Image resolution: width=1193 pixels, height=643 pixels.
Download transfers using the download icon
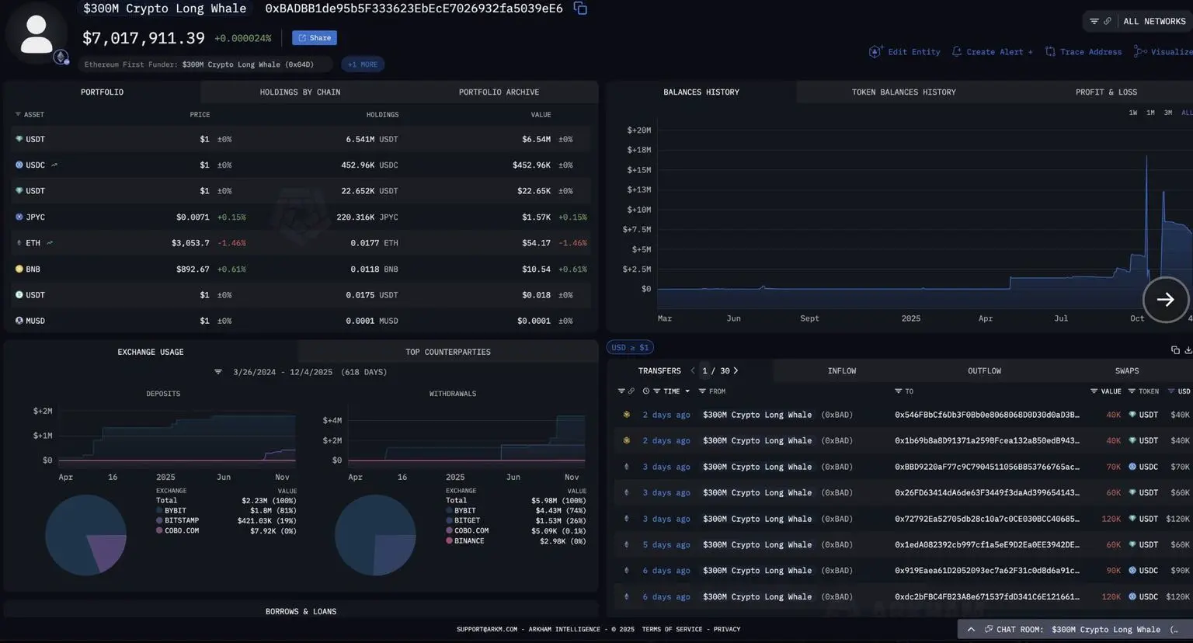tap(1188, 350)
